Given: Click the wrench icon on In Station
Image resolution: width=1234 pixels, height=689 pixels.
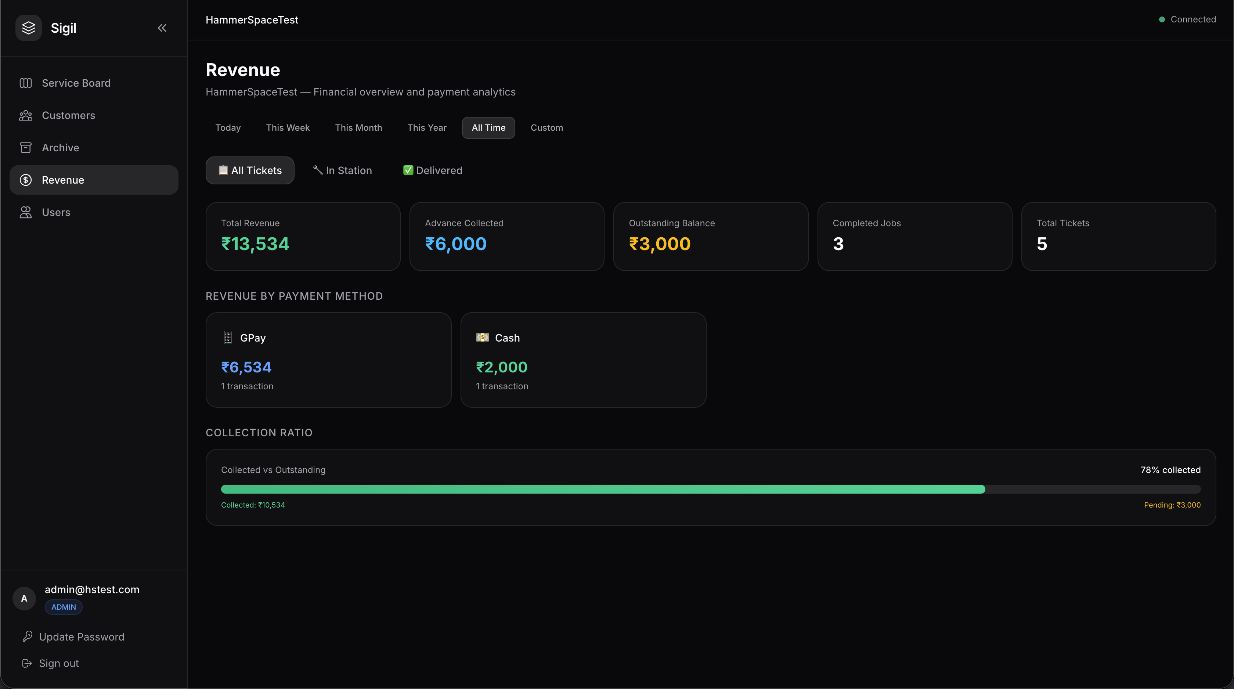Looking at the screenshot, I should 318,170.
